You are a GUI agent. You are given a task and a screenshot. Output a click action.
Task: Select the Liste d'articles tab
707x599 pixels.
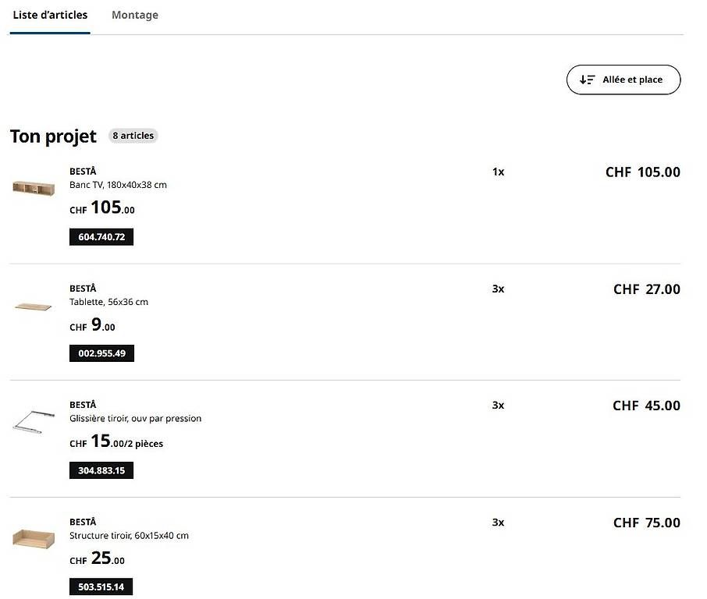click(50, 15)
